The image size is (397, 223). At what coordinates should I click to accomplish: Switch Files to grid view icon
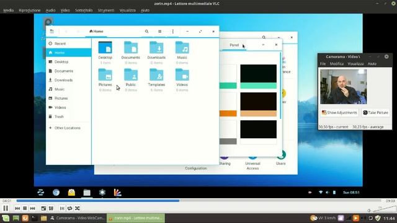point(160,32)
